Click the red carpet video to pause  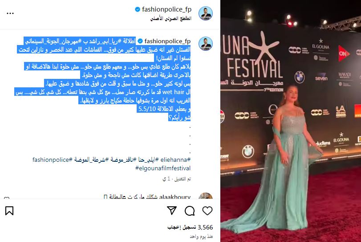pos(291,121)
